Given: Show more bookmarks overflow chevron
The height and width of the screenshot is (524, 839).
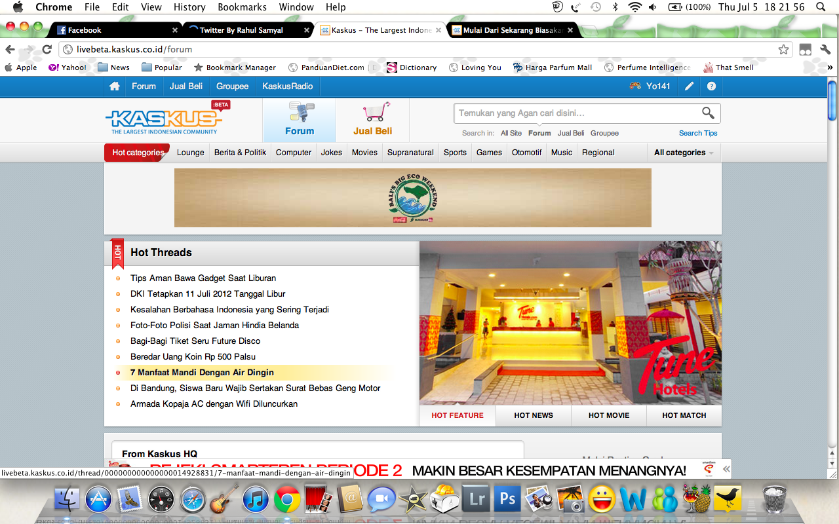Looking at the screenshot, I should [x=830, y=67].
